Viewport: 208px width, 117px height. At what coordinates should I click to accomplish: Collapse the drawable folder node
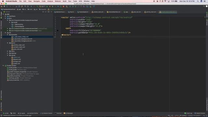7,35
